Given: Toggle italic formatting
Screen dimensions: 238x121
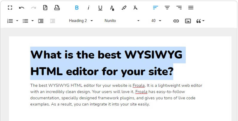Looking at the screenshot, I should pyautogui.click(x=88, y=8).
